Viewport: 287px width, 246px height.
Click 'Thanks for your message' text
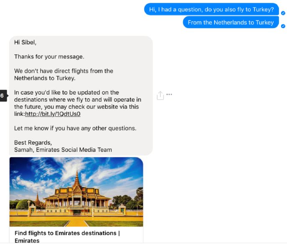49,56
